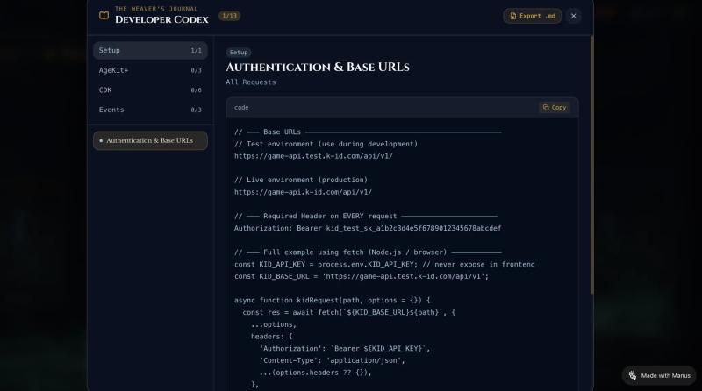Open the CDK category
This screenshot has width=702, height=391.
[x=150, y=90]
